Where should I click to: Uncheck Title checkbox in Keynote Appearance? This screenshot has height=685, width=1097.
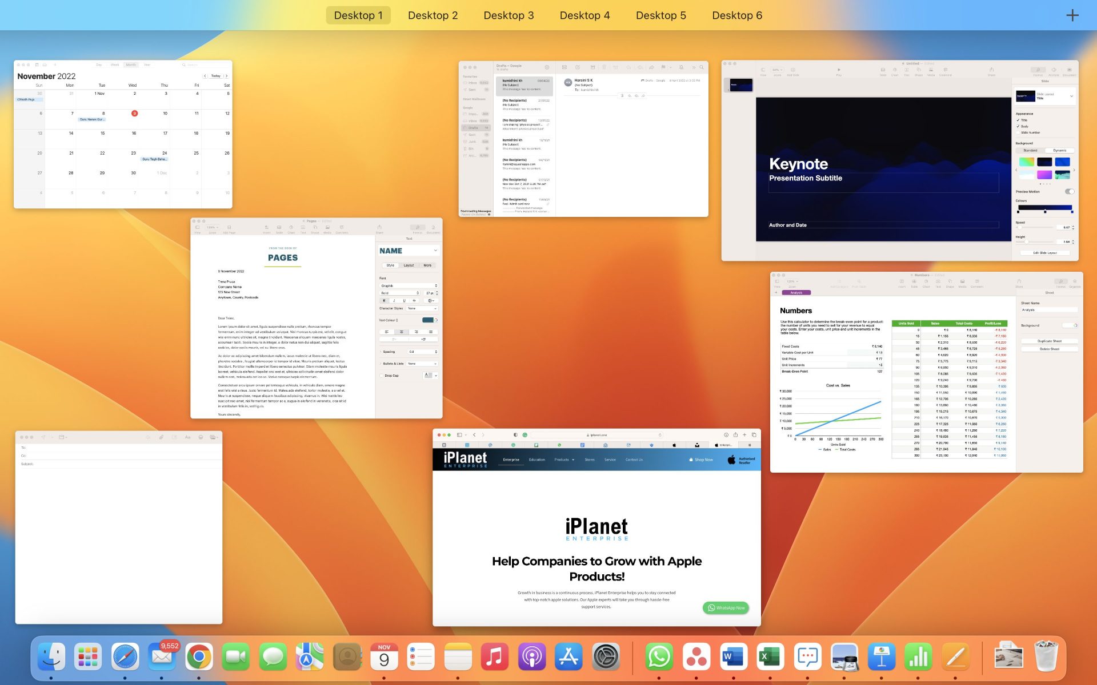coord(1018,120)
